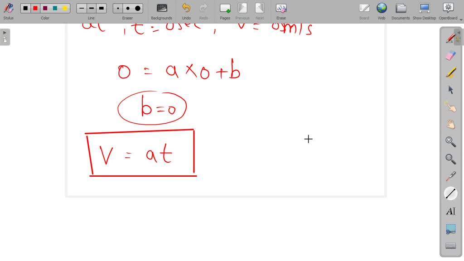
Task: Expand the left page panel
Action: [x=5, y=37]
